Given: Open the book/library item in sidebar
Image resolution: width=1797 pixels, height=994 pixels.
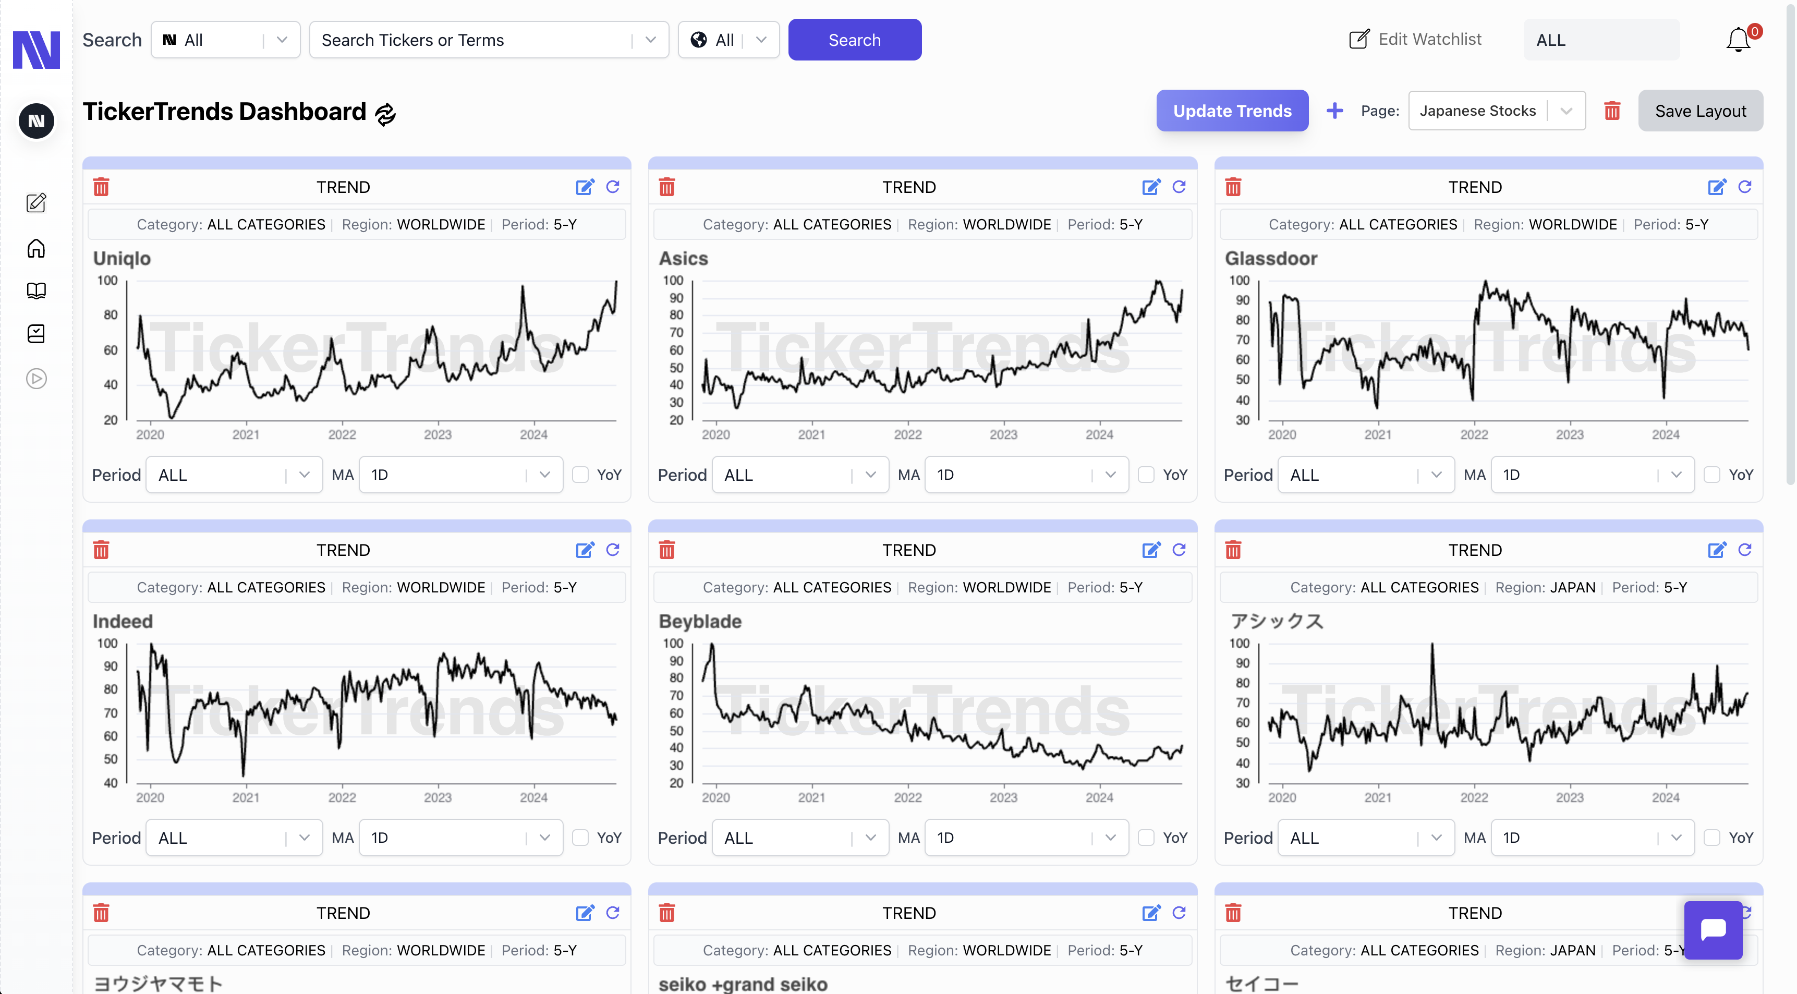Looking at the screenshot, I should [37, 290].
